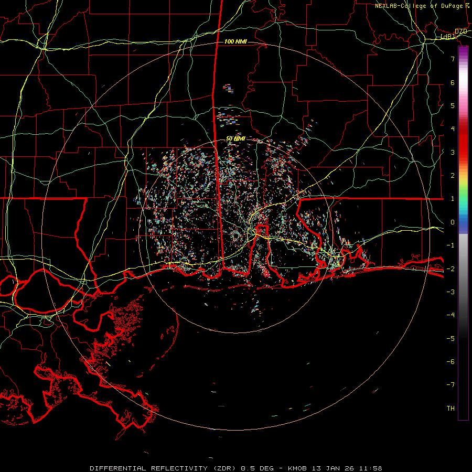Click the 6 value on the color scale
Image resolution: width=472 pixels, height=472 pixels.
pos(453,82)
